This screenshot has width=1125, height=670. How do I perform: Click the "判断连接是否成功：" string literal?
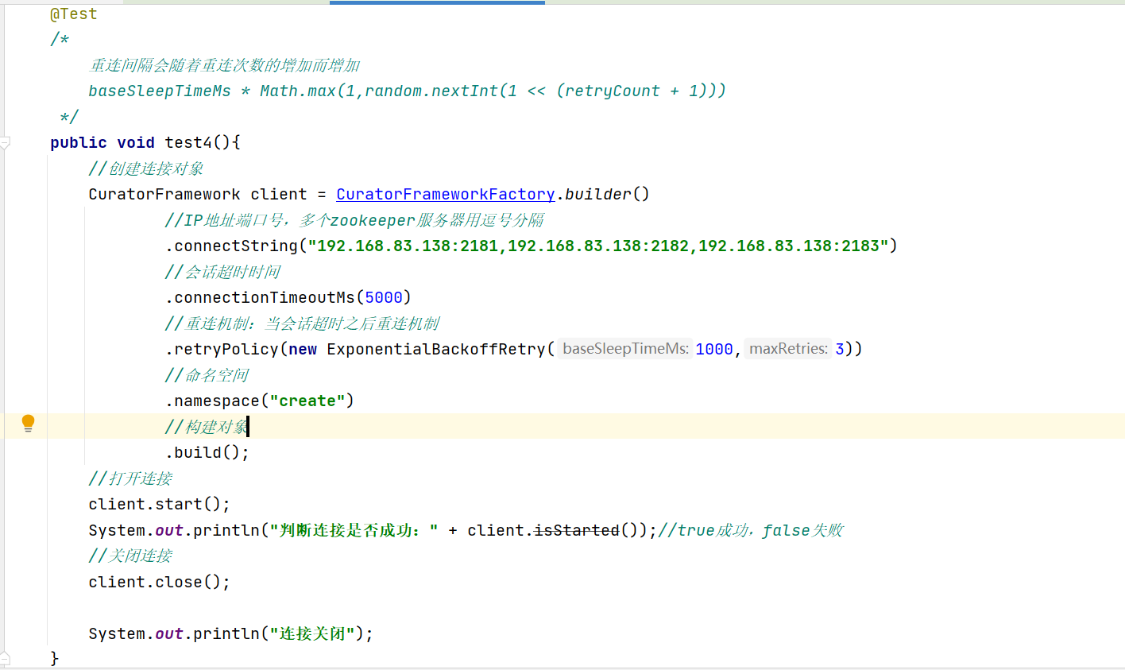click(354, 530)
